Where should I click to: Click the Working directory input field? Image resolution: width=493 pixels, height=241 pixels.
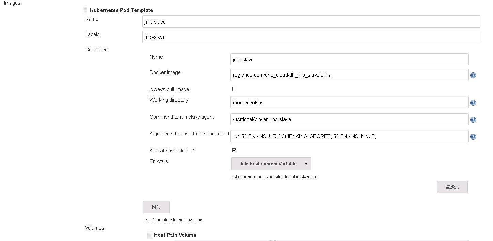click(349, 102)
